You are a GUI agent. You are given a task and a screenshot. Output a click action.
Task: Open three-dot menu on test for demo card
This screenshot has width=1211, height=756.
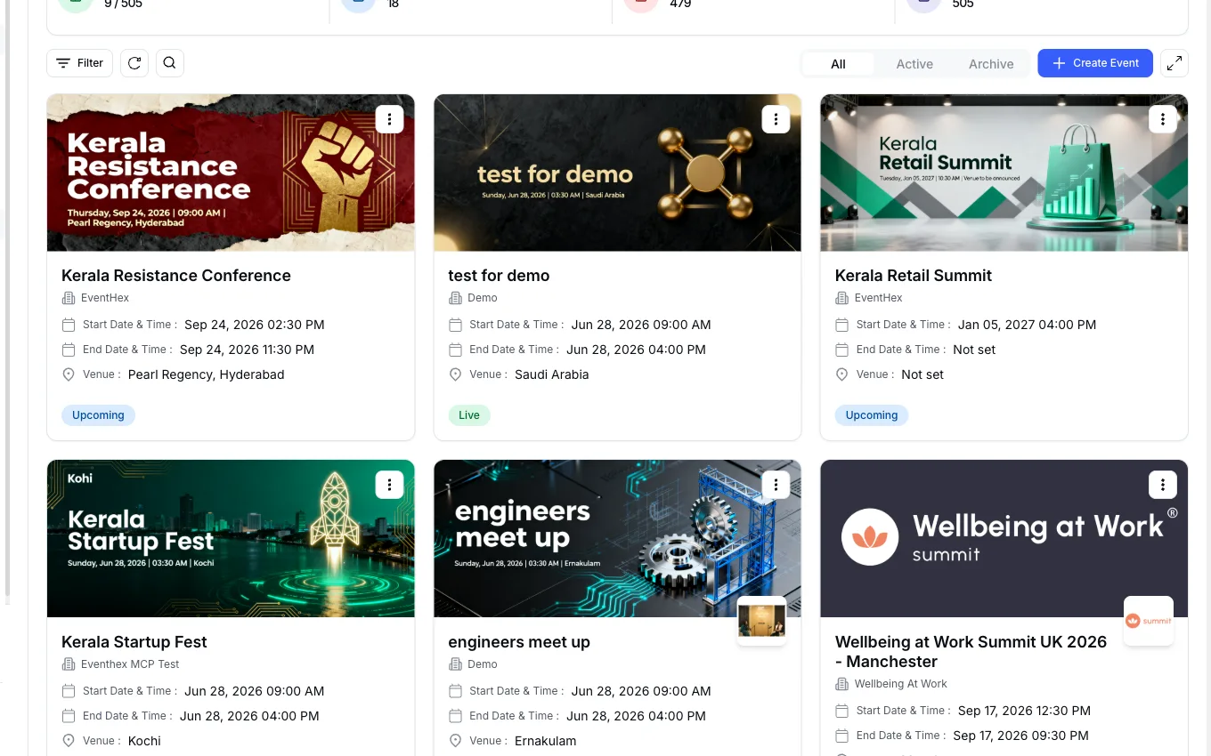776,119
